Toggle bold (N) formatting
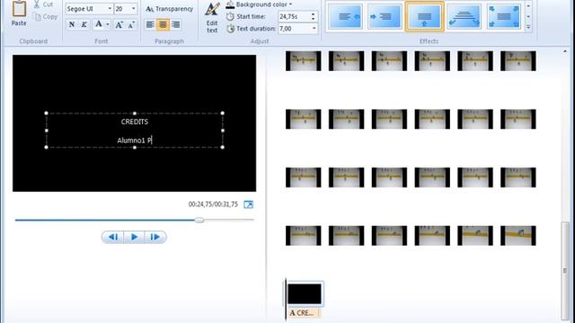Image resolution: width=575 pixels, height=323 pixels. (x=72, y=24)
